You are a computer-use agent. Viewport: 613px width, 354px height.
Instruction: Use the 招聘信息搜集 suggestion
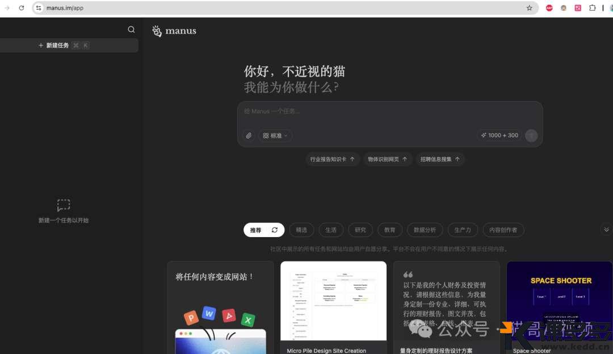pyautogui.click(x=440, y=159)
